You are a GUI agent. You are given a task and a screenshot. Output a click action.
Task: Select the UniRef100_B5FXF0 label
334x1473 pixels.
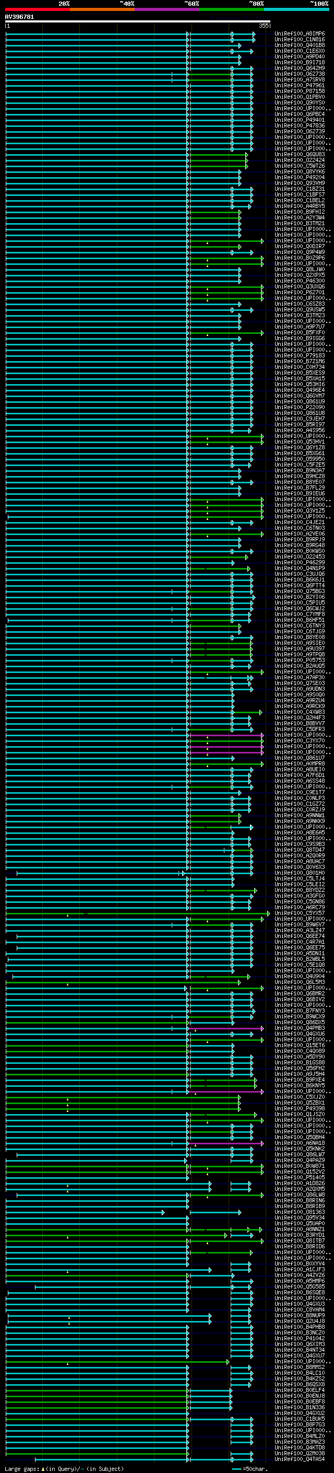pos(300,332)
